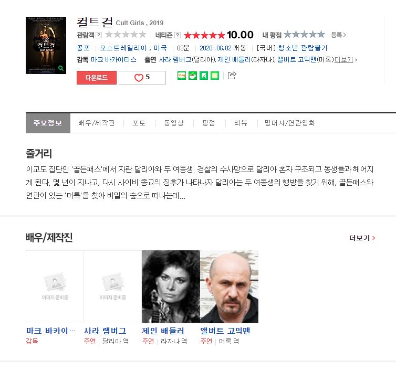
Task: Select the 평점 tab
Action: pos(209,123)
